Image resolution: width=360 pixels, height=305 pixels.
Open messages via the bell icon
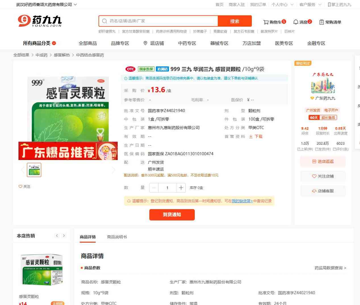(x=296, y=22)
